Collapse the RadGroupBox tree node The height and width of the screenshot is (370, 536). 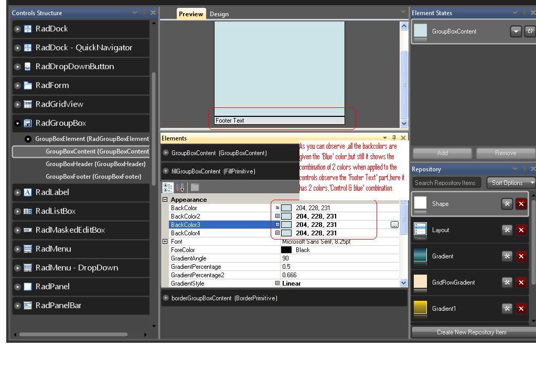(17, 123)
